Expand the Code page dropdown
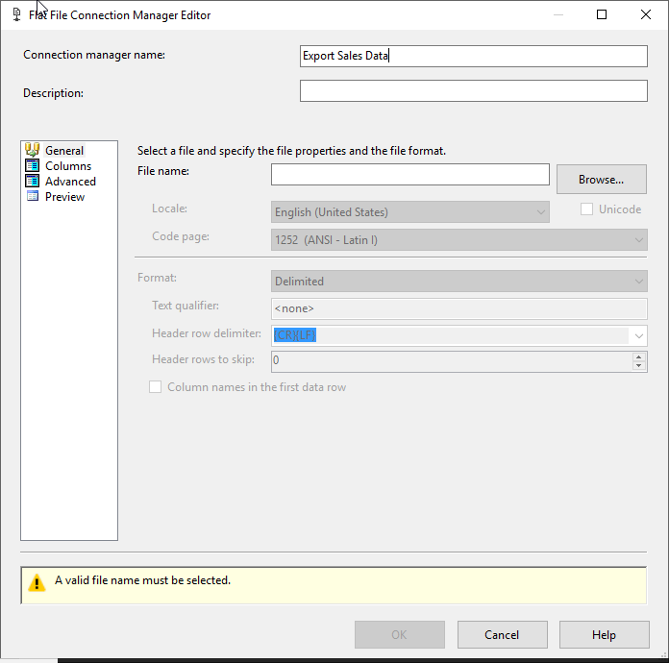669x663 pixels. [x=638, y=240]
